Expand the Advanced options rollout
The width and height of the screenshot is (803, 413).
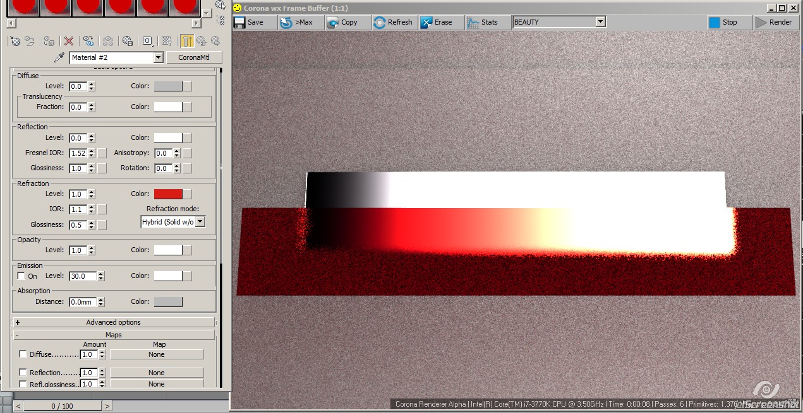[113, 322]
